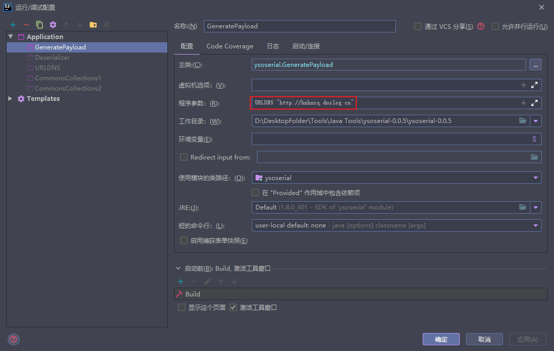554x351 pixels.
Task: Dismiss the dialog with 取消
Action: [484, 339]
